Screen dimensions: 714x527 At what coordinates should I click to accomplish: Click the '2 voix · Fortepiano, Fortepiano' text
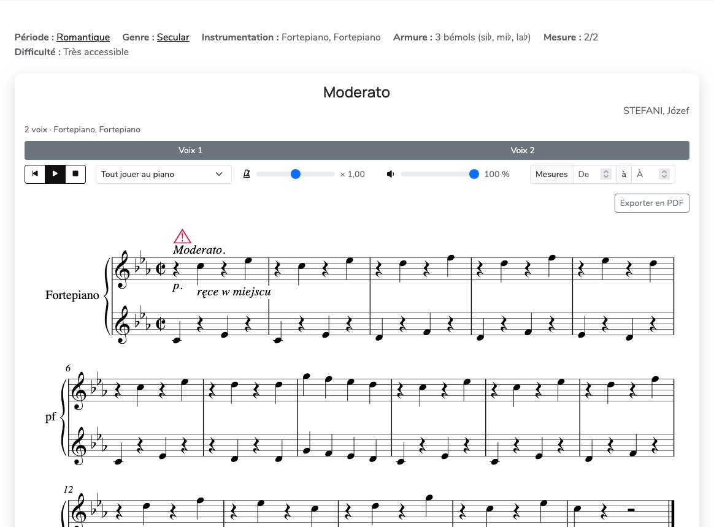(82, 130)
